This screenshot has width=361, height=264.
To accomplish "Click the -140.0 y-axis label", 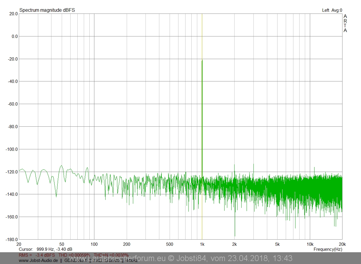I will point(12,194).
